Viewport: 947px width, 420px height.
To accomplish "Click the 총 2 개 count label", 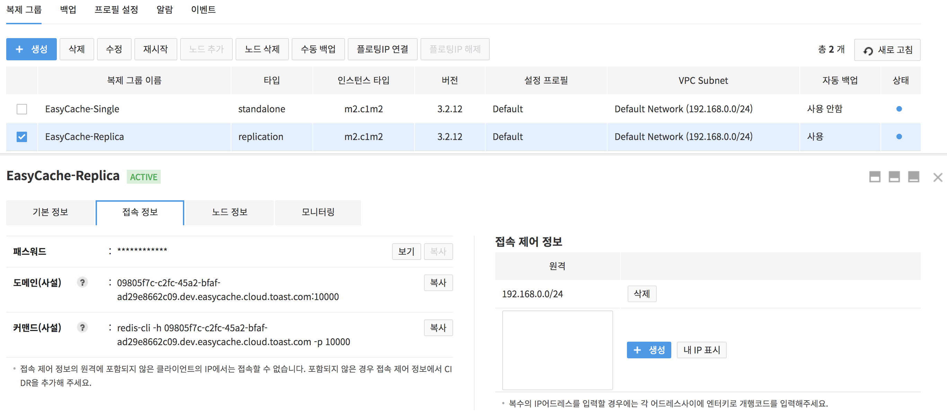I will click(831, 49).
